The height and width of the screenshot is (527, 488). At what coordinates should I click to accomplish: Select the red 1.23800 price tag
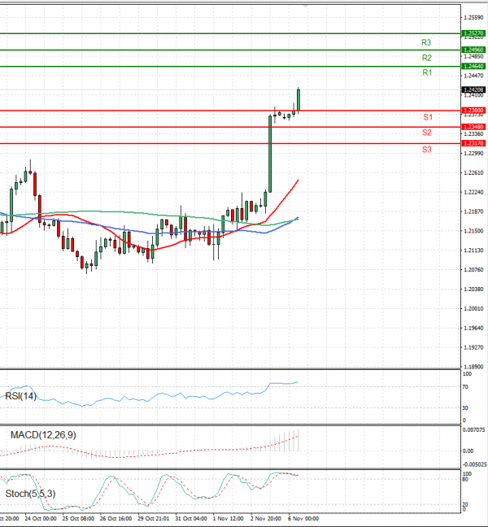point(473,111)
